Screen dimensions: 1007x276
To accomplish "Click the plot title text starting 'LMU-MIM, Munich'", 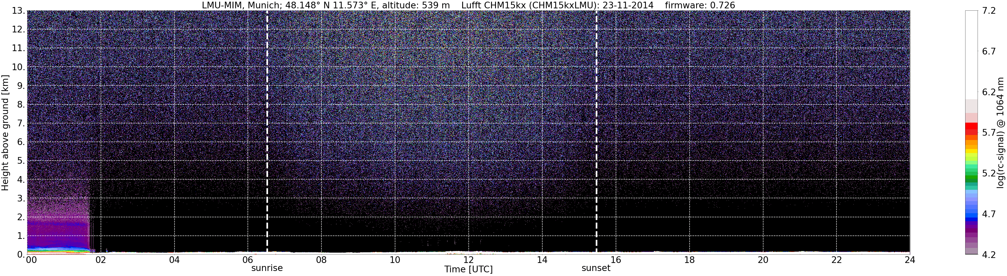I will 468,5.
